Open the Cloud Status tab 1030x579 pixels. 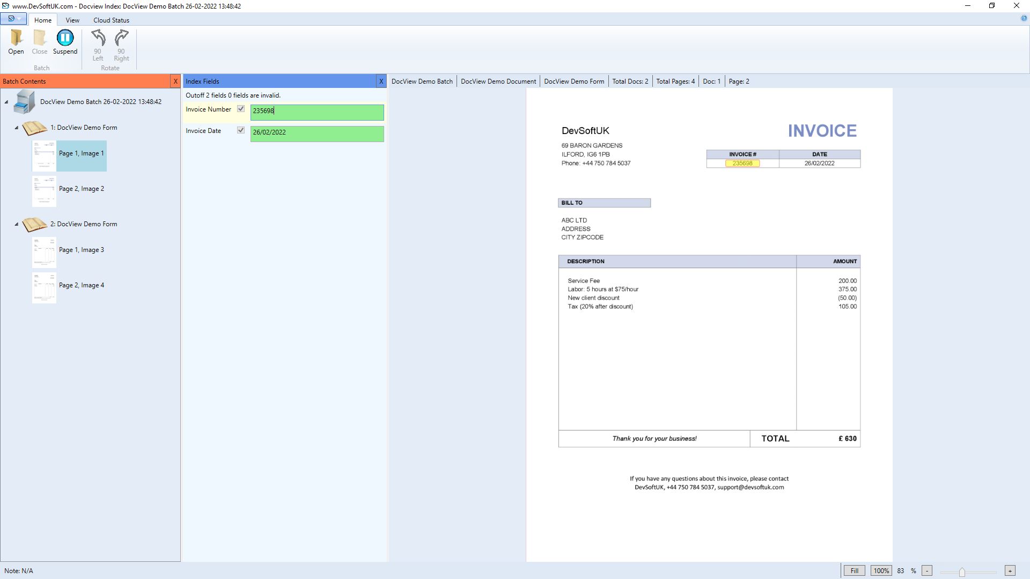(x=111, y=20)
